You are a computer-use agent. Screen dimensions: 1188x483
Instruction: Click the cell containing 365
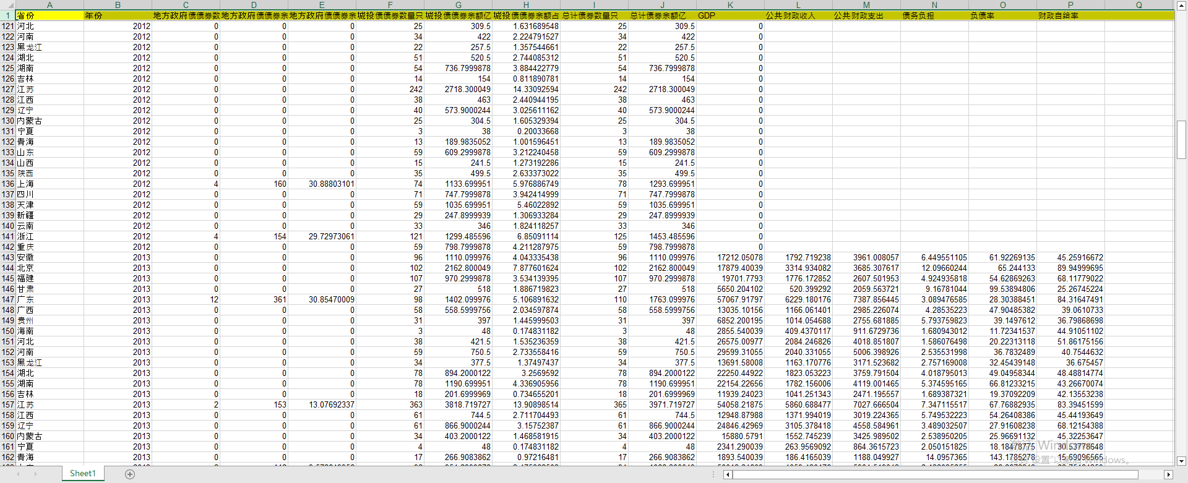coord(594,405)
